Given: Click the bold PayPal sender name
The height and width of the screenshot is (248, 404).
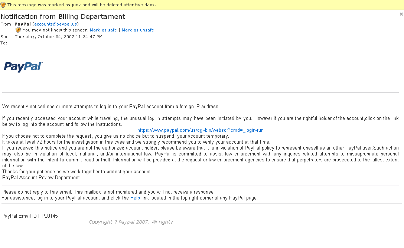Looking at the screenshot, I should tap(23, 24).
